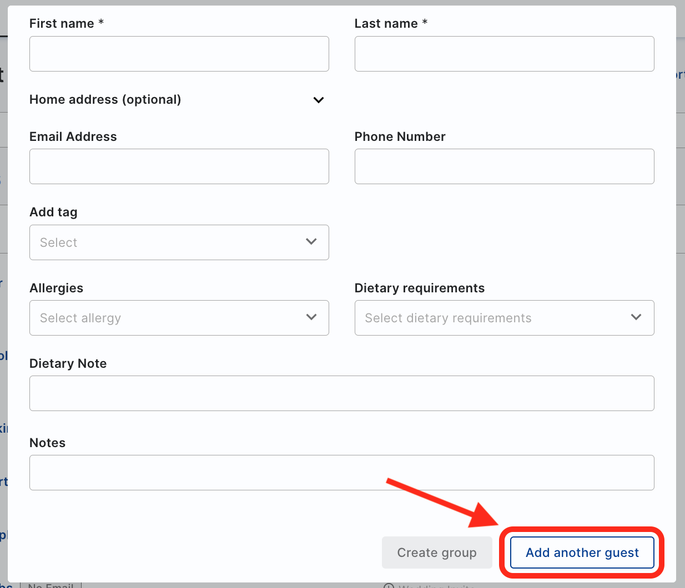Click the Allergies label text
This screenshot has width=685, height=588.
[x=56, y=288]
